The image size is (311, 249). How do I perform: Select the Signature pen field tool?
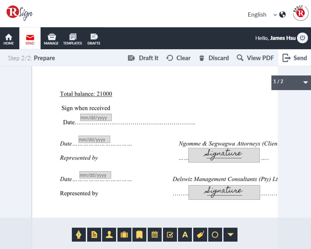tap(79, 235)
